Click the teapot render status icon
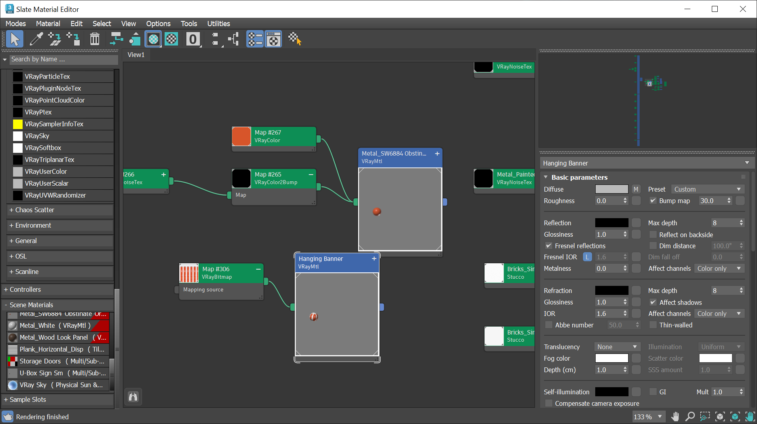Screen dimensions: 757x424 point(8,416)
